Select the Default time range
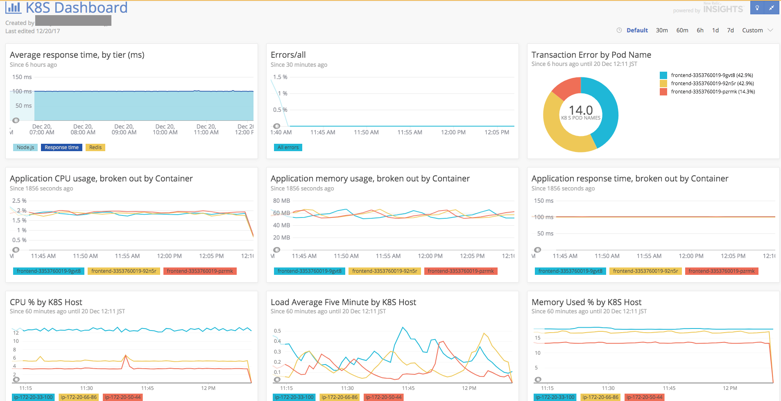 coord(637,30)
